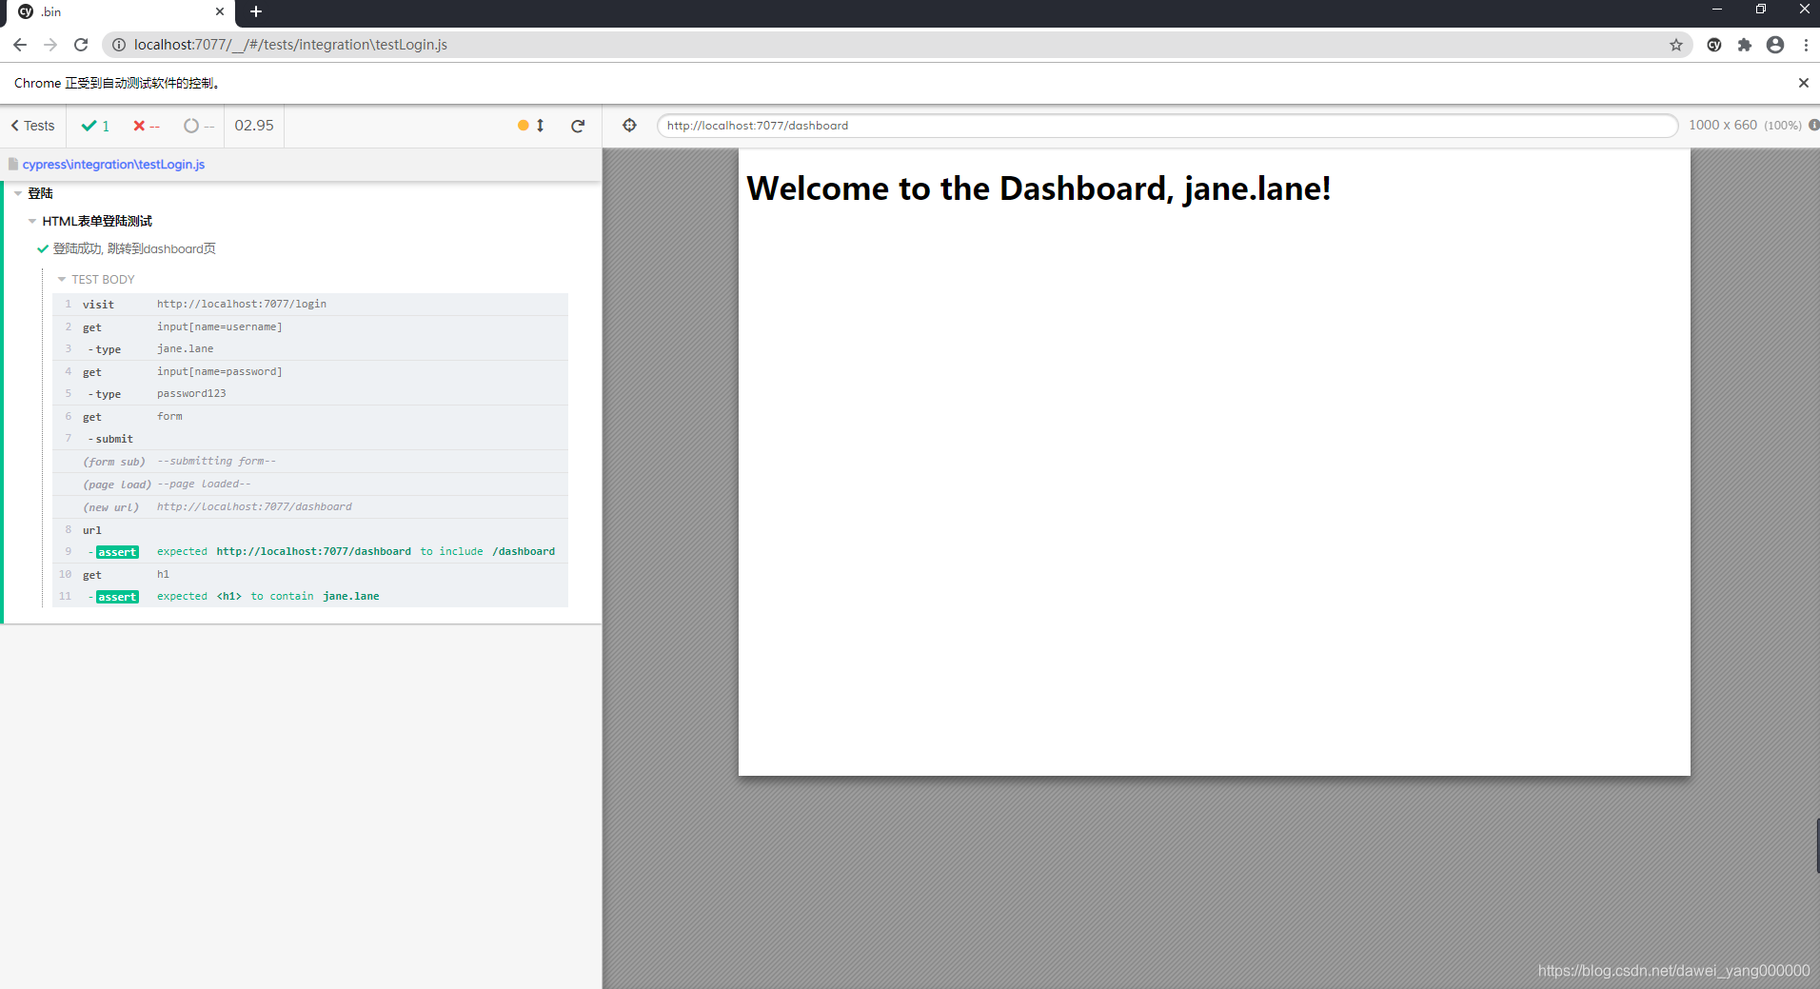
Task: Bookmark this page with star icon
Action: (x=1676, y=45)
